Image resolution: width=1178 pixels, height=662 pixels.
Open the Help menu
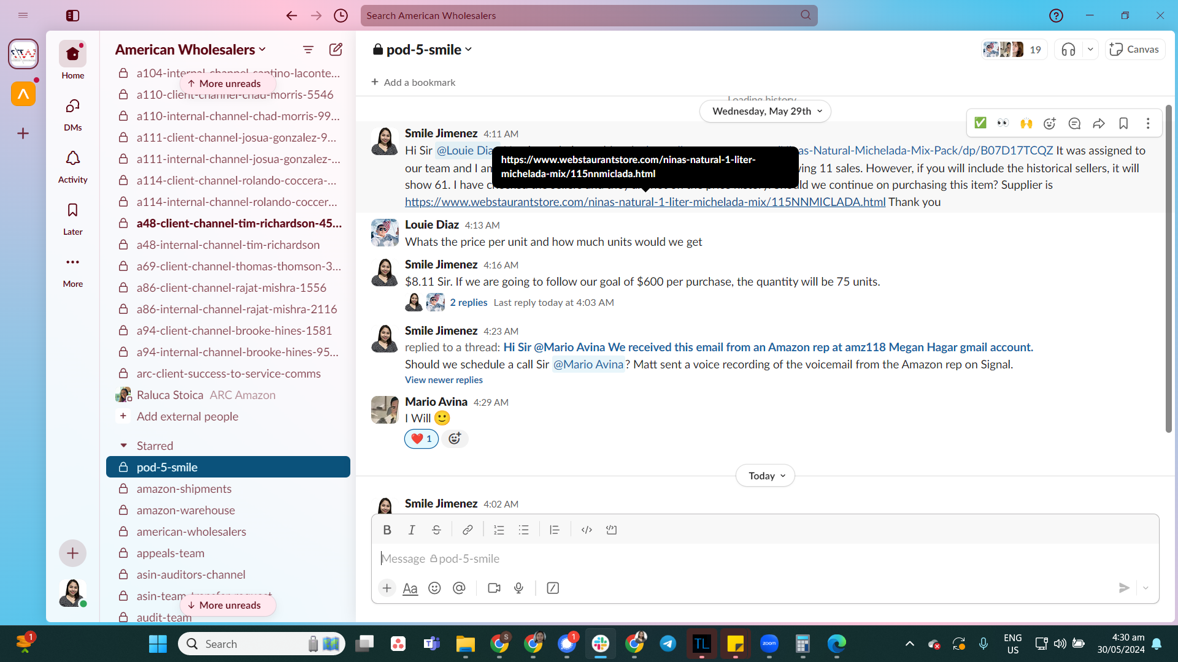[1056, 16]
